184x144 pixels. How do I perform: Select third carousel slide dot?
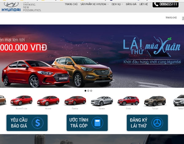91,91
